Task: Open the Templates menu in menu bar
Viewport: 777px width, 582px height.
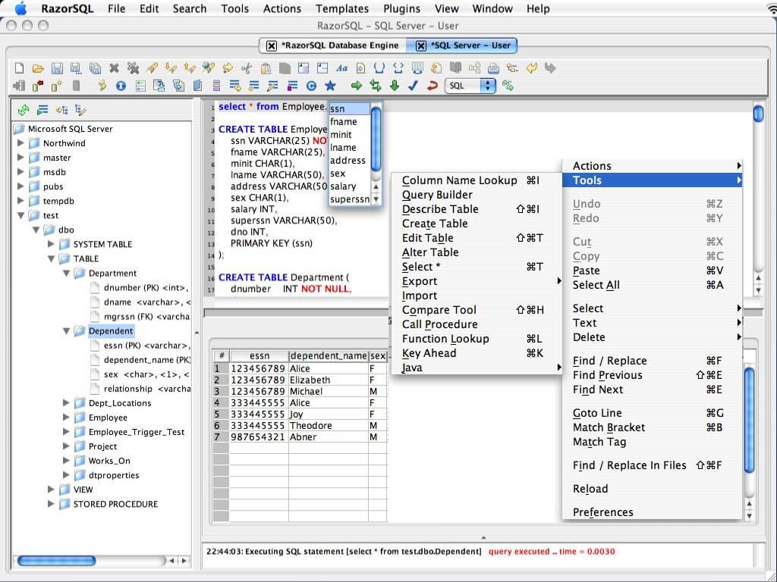Action: tap(342, 9)
